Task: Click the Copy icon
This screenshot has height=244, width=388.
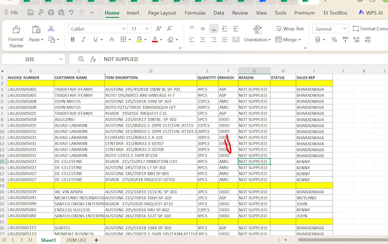Action: coord(52,39)
